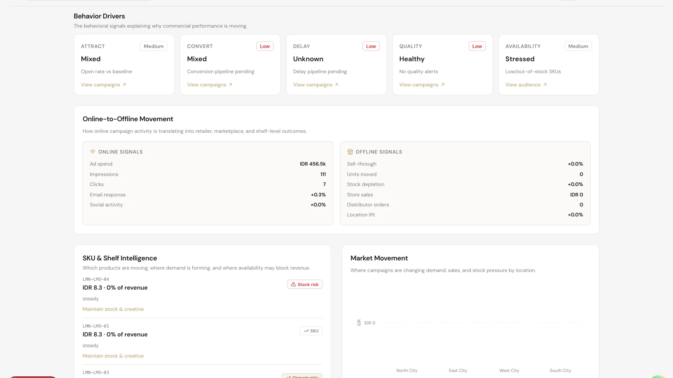Click warning triangle icon in Stock risk badge

point(293,284)
